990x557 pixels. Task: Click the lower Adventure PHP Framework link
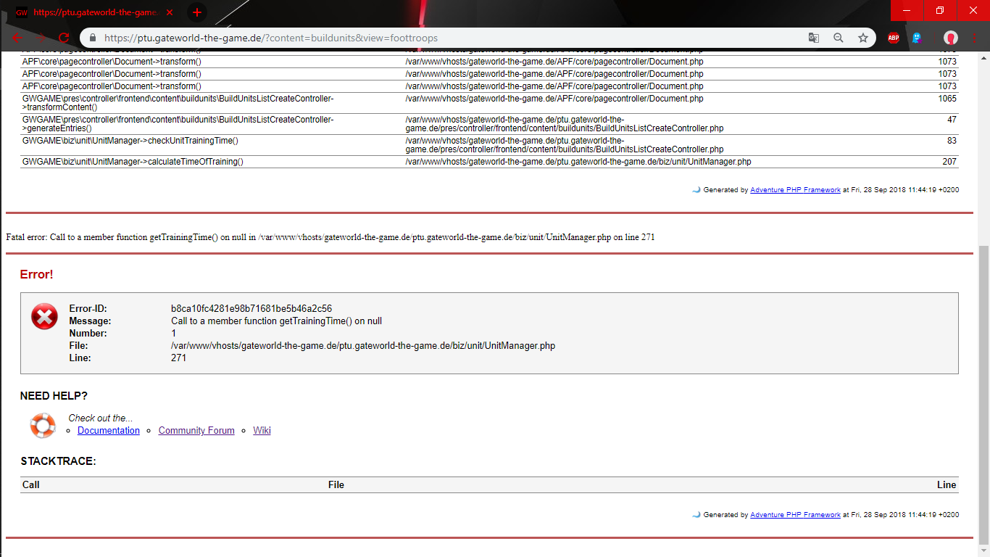pos(795,515)
